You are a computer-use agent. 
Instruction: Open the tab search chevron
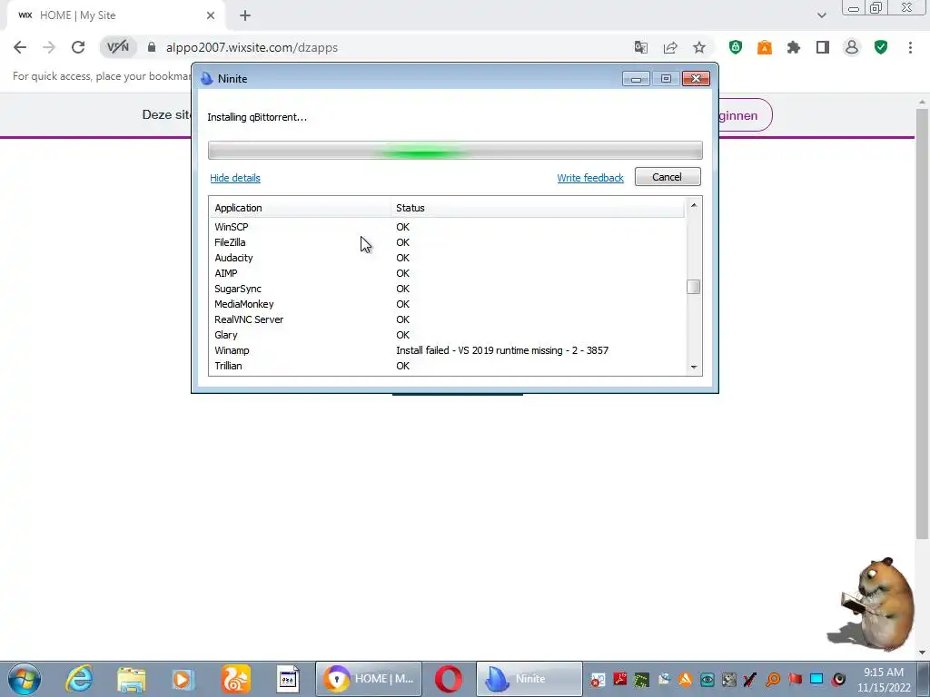coord(821,15)
